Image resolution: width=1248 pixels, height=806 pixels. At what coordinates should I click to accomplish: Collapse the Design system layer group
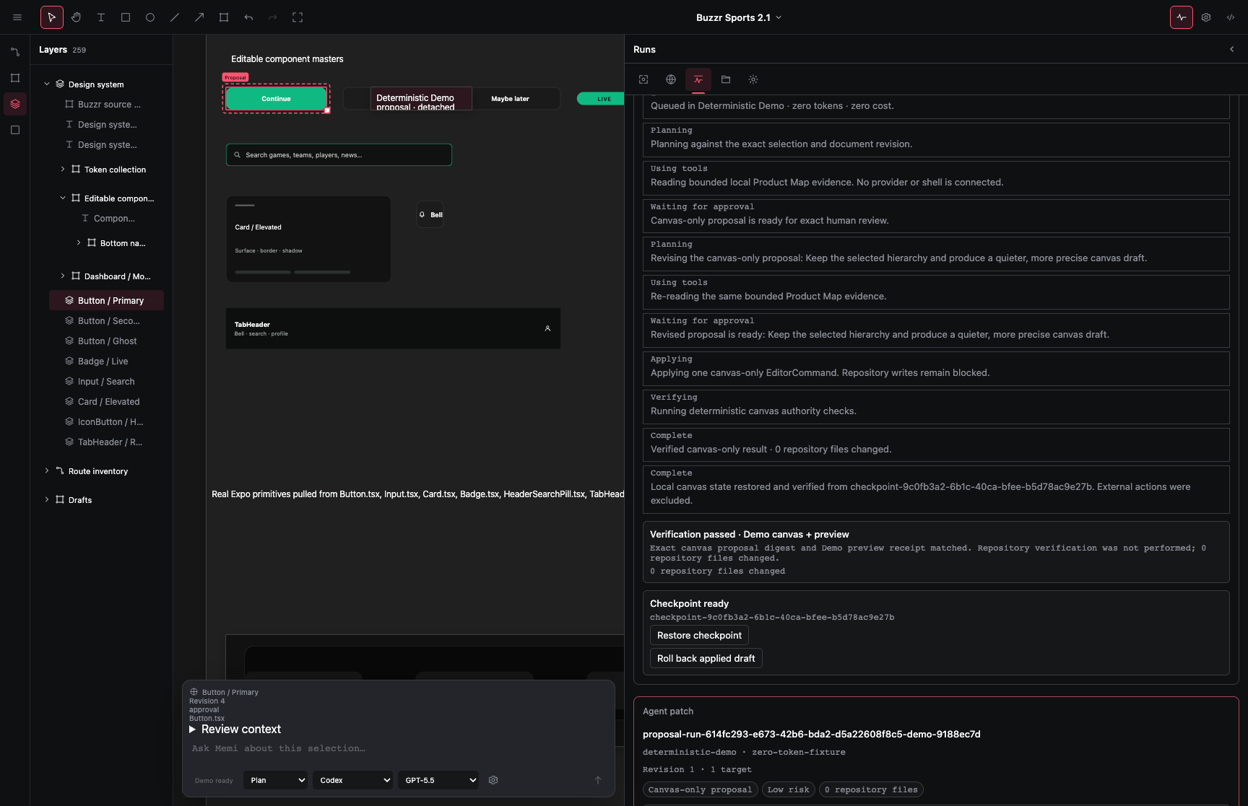[x=47, y=84]
